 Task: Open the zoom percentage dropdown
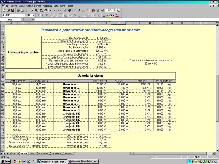click(114, 10)
